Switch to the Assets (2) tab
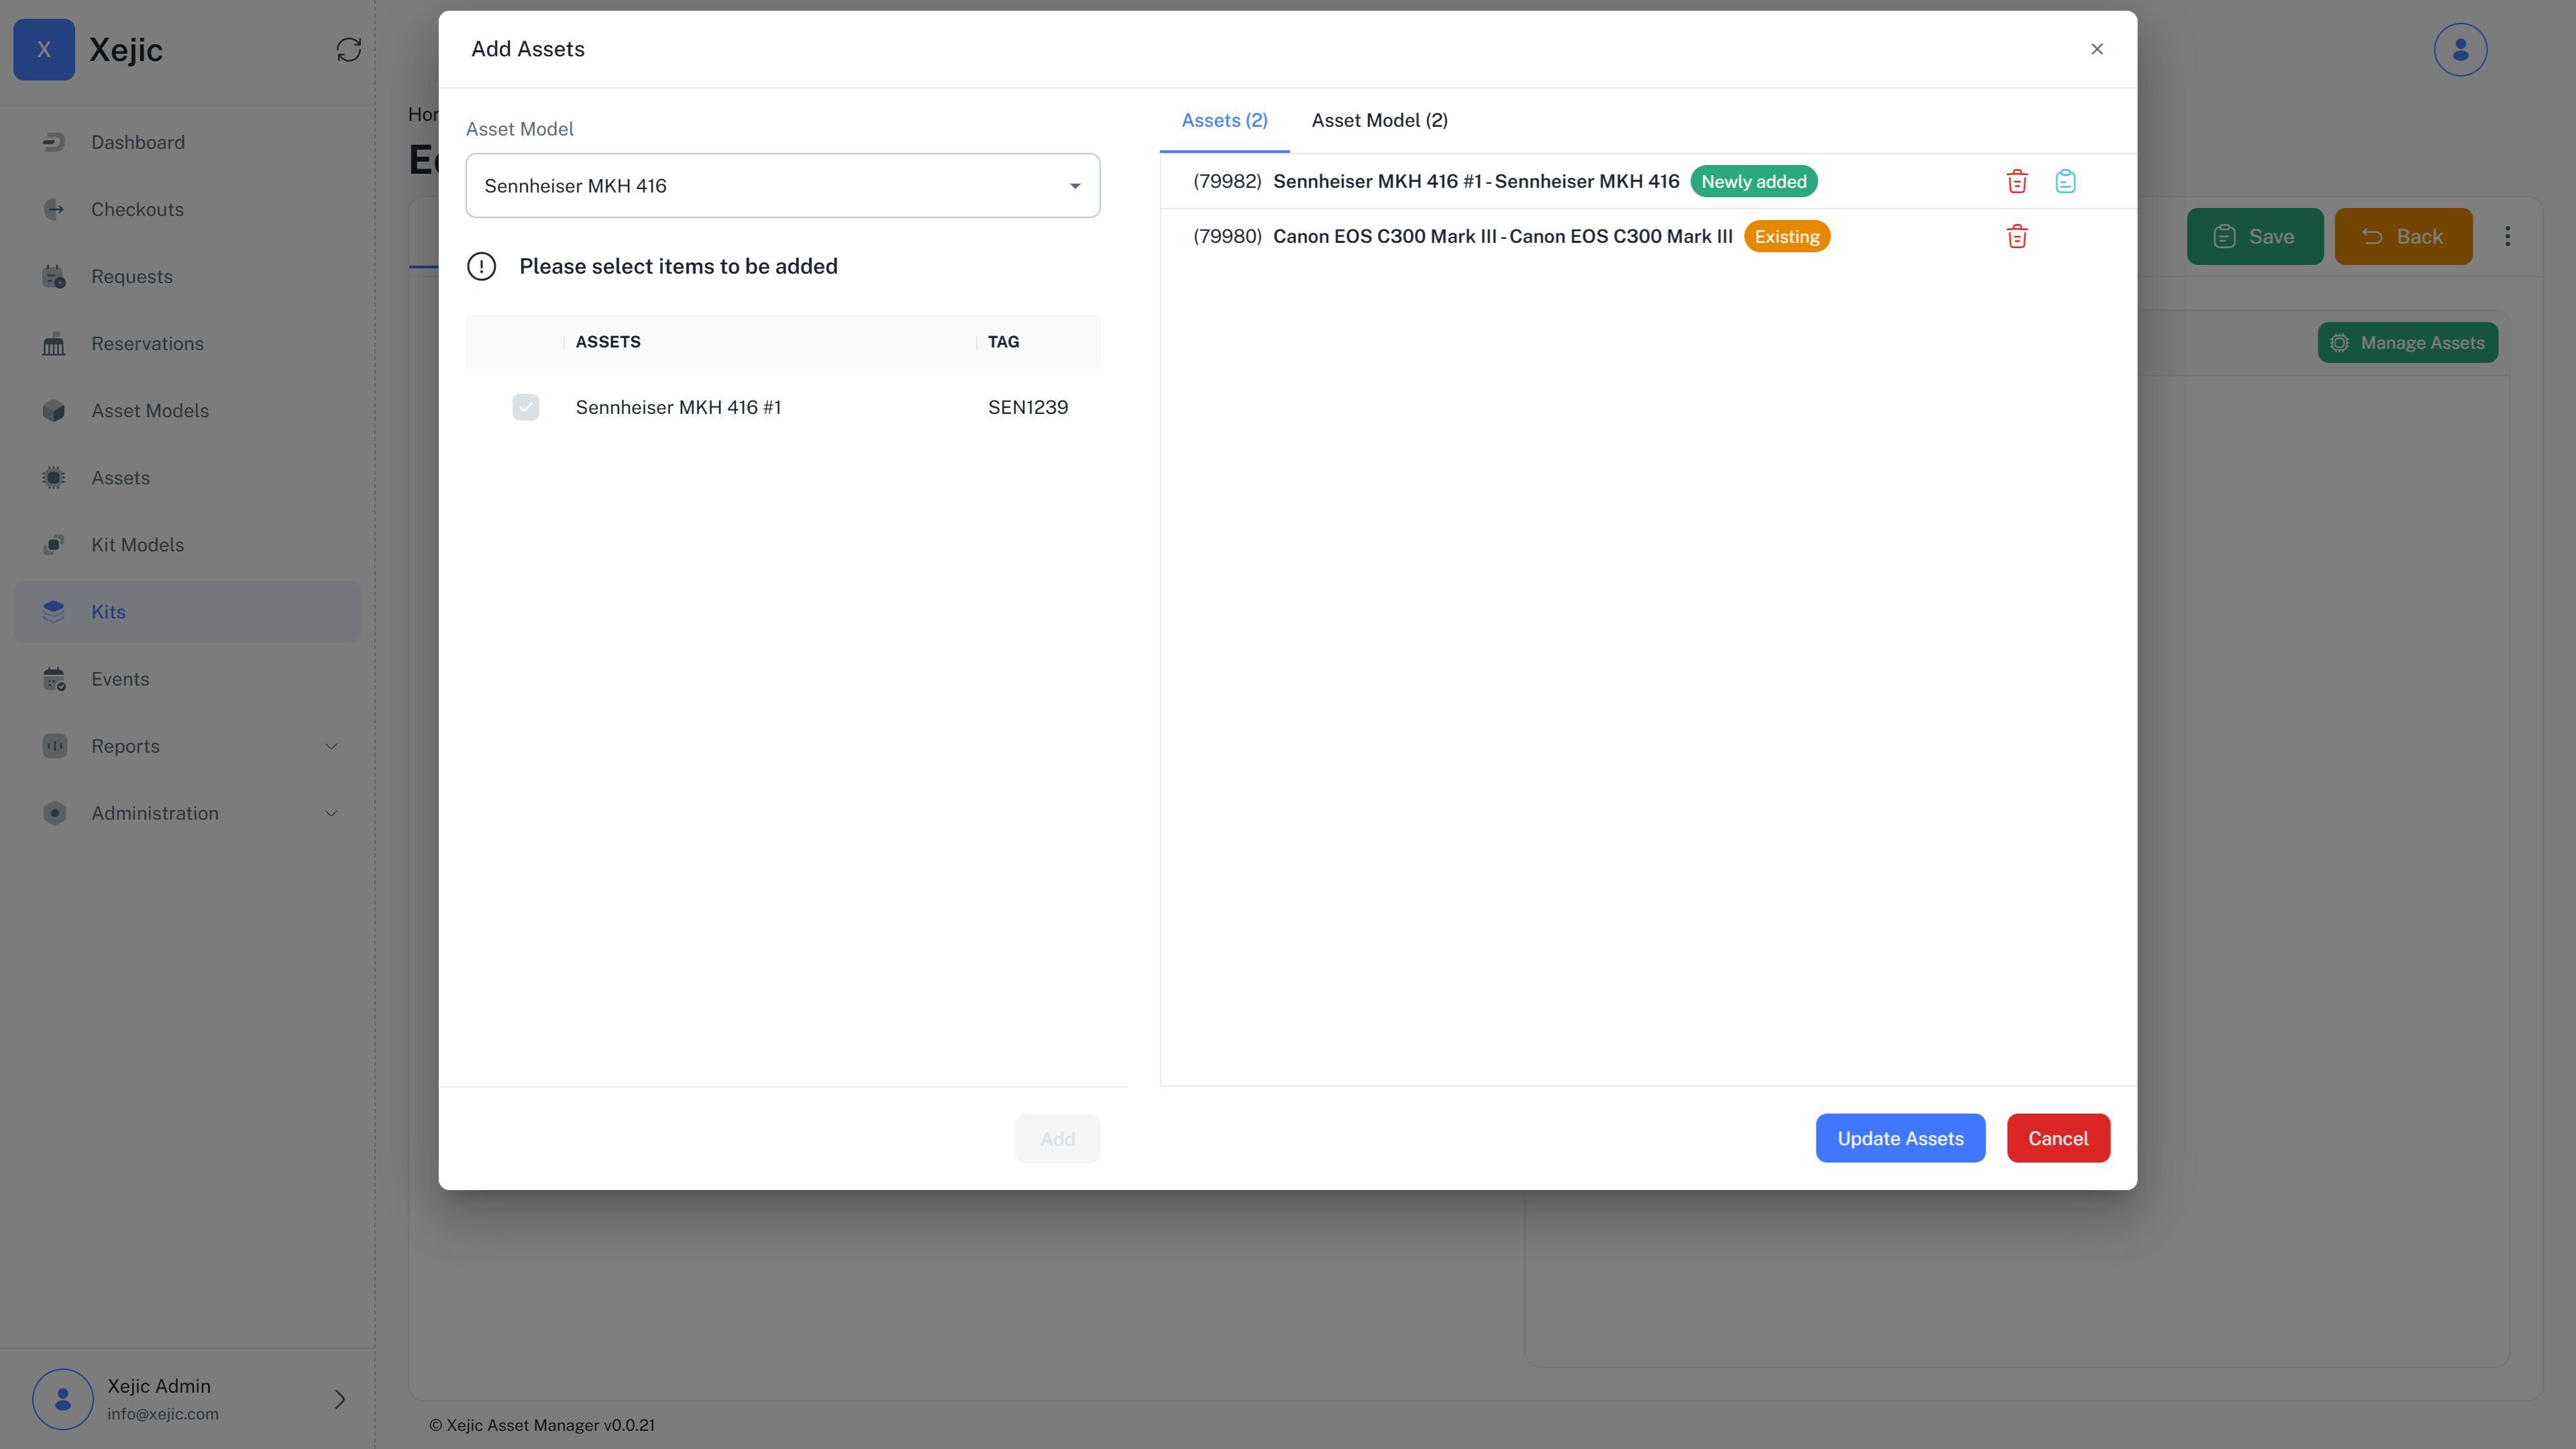The width and height of the screenshot is (2576, 1449). 1224,120
